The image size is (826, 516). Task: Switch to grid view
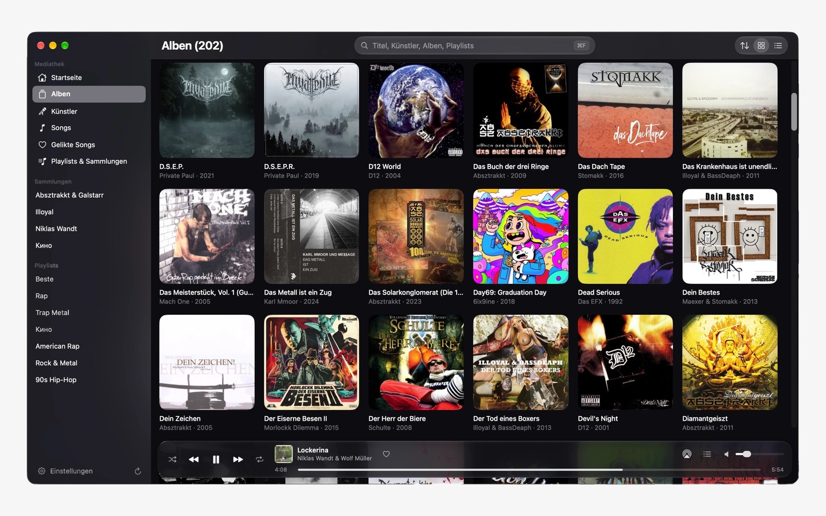pyautogui.click(x=761, y=45)
